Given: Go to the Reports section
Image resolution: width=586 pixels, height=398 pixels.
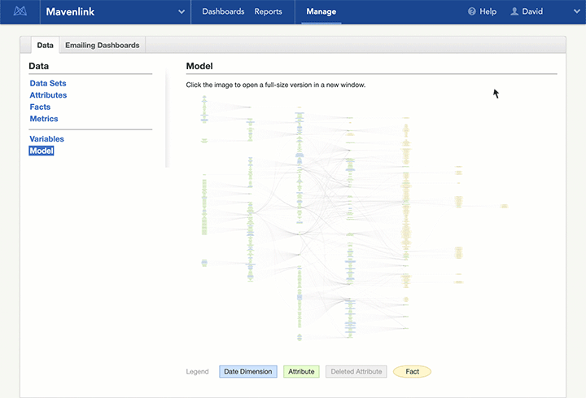Looking at the screenshot, I should (x=268, y=12).
